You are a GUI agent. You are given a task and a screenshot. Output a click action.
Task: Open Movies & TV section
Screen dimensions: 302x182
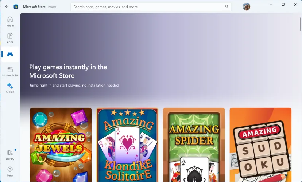coord(10,71)
